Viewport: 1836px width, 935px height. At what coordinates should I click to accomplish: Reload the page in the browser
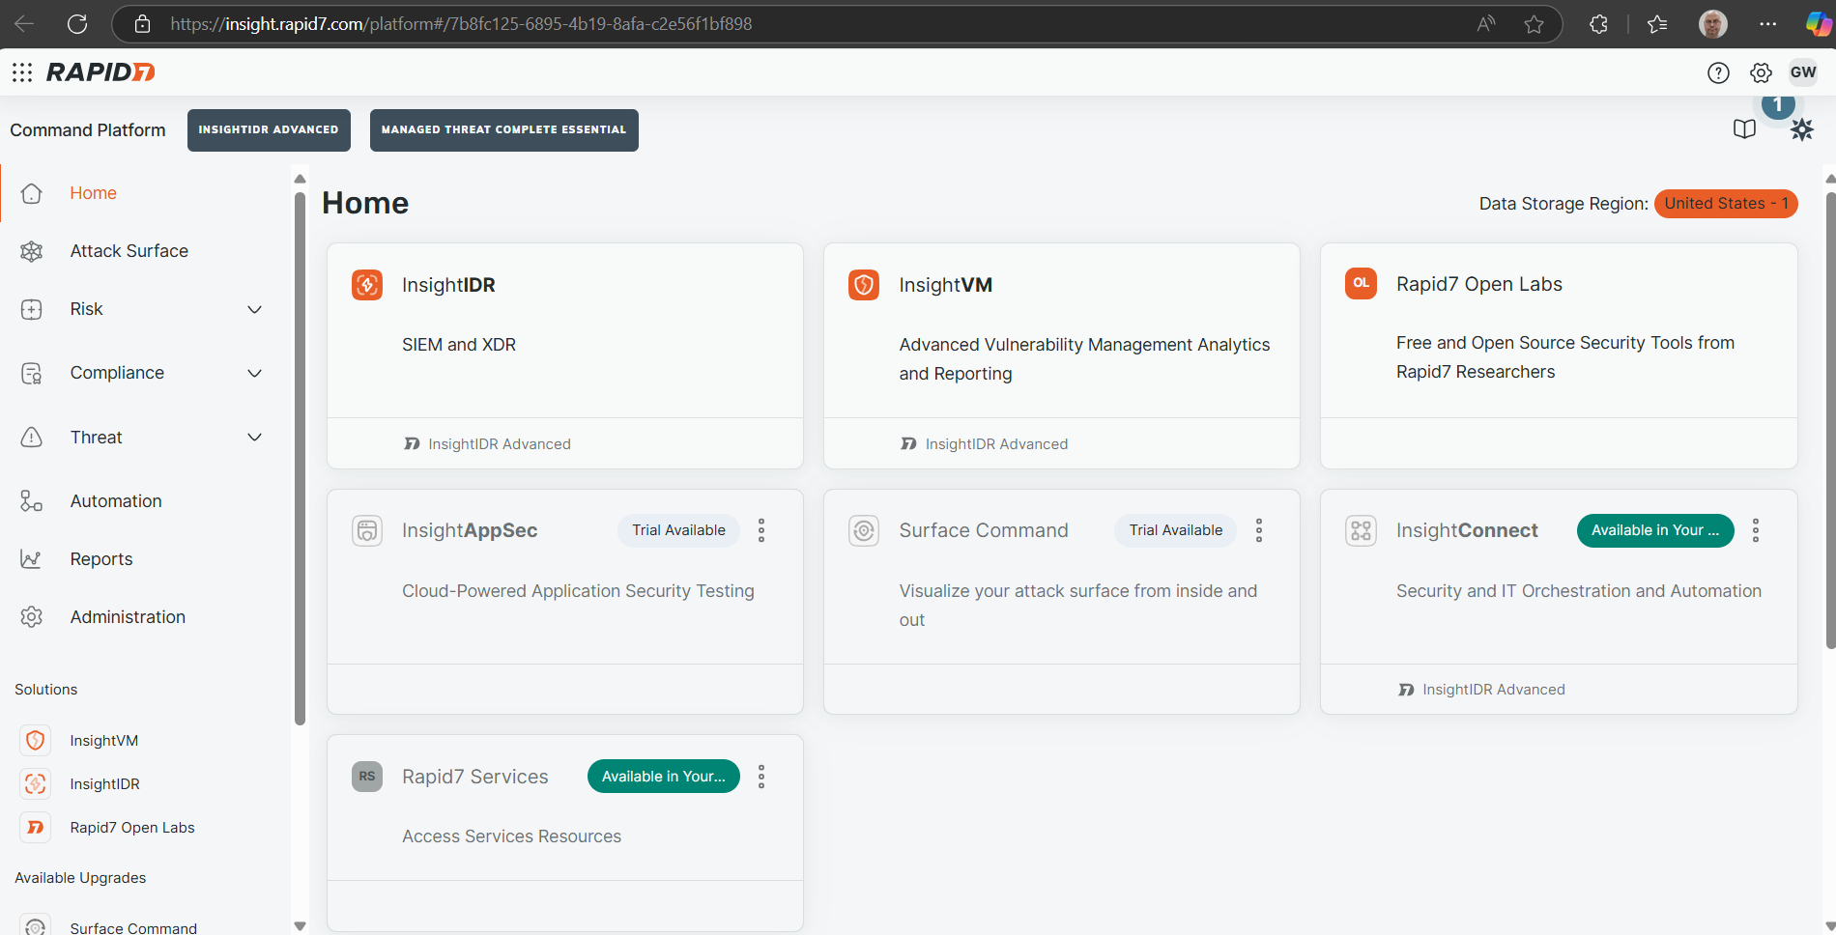(x=77, y=24)
